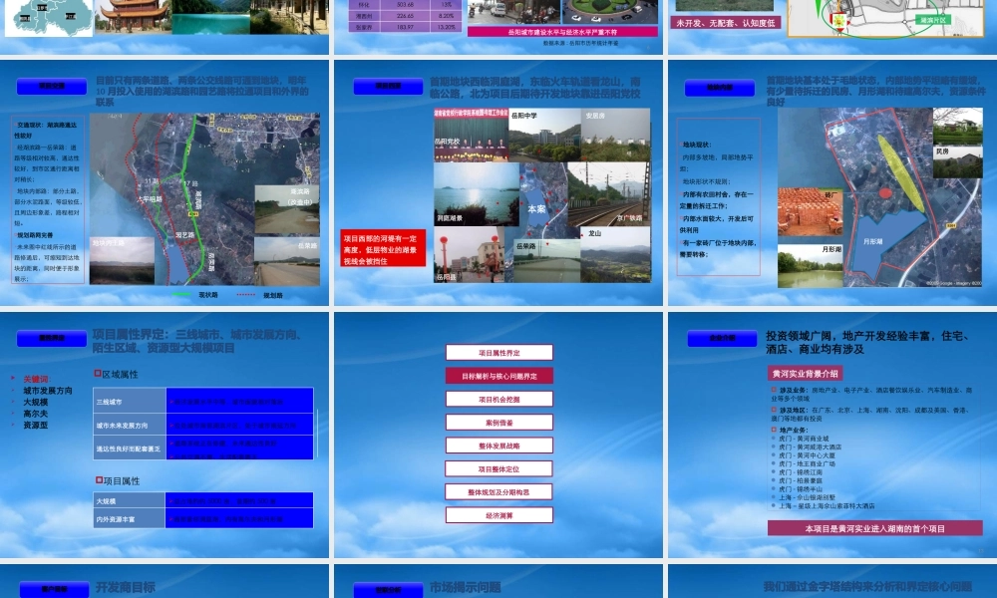Select the 三线城市 table row label
Viewport: 997px width, 598px height.
tap(129, 401)
